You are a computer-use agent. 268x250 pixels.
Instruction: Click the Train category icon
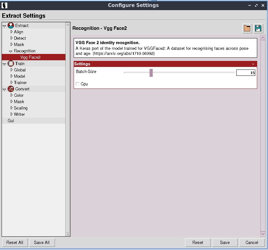point(11,63)
